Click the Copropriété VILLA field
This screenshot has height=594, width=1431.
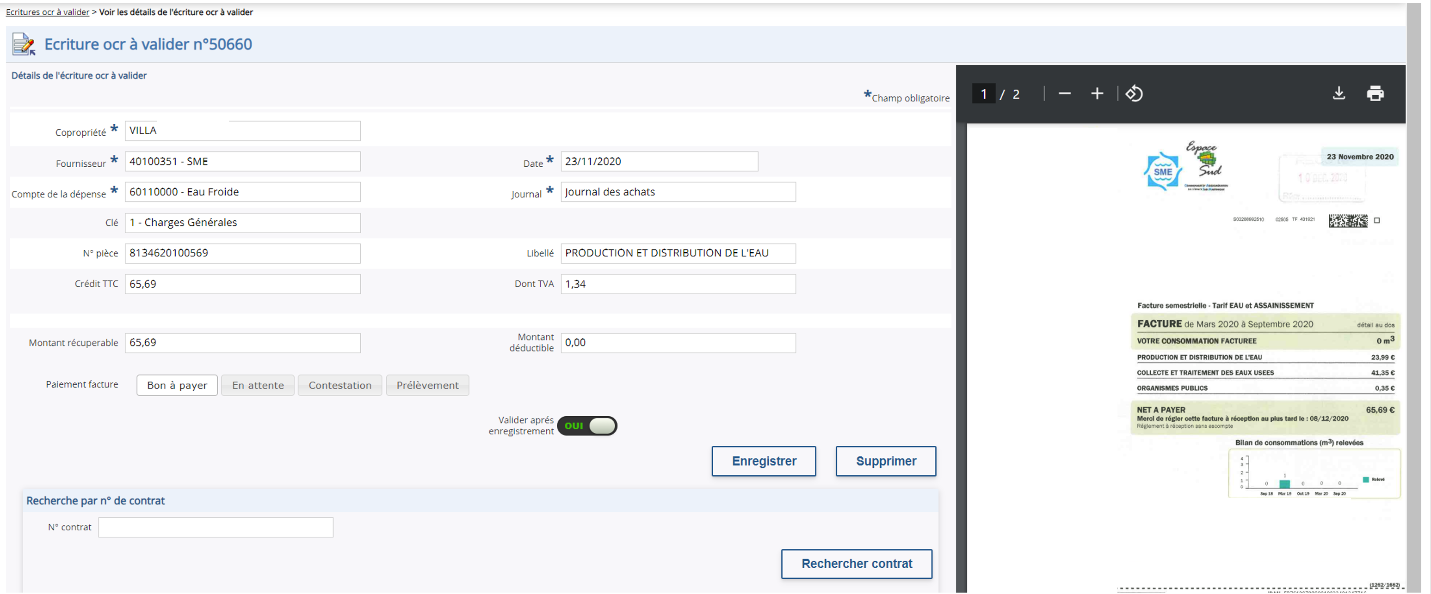243,131
